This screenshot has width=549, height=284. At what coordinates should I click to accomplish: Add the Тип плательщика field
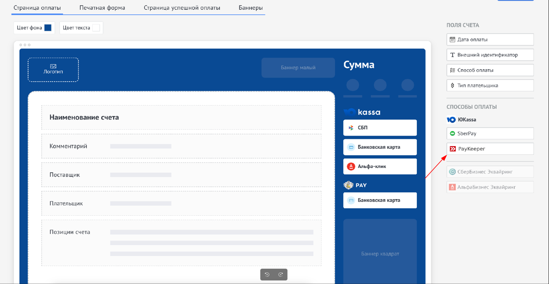point(490,86)
